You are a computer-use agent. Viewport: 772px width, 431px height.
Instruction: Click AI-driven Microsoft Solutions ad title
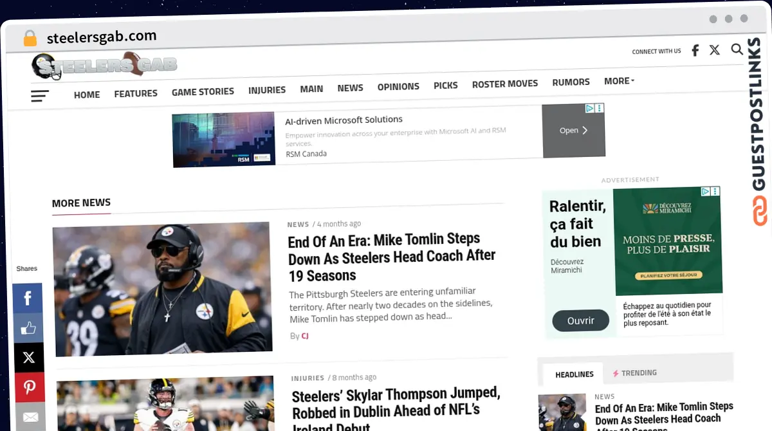[344, 120]
